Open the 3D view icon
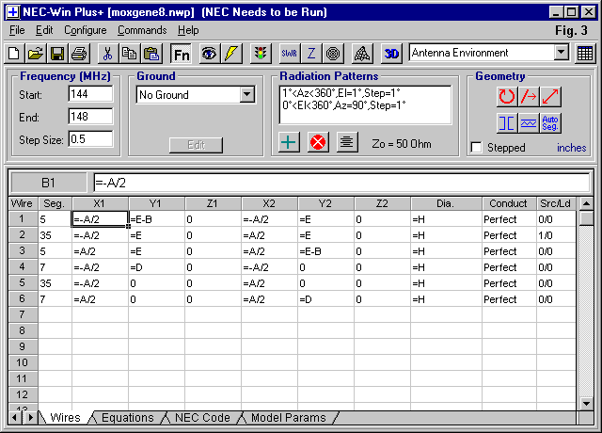The height and width of the screenshot is (433, 602). coord(391,54)
